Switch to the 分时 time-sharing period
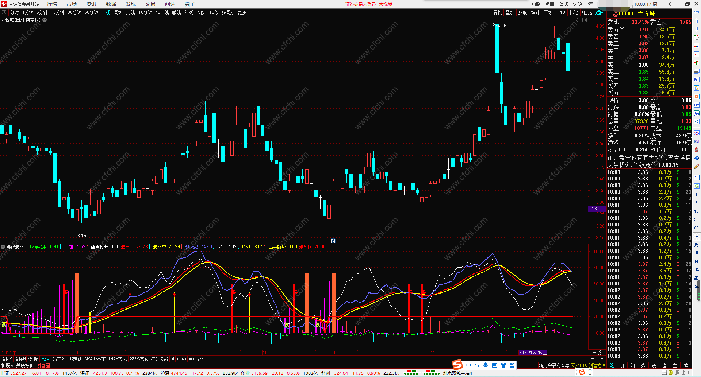Screen dimensions: 701x377 [x=15, y=12]
